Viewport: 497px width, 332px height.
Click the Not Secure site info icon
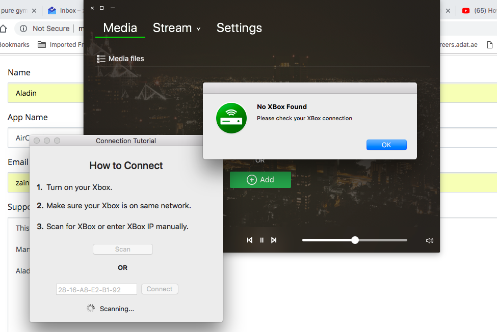coord(23,29)
